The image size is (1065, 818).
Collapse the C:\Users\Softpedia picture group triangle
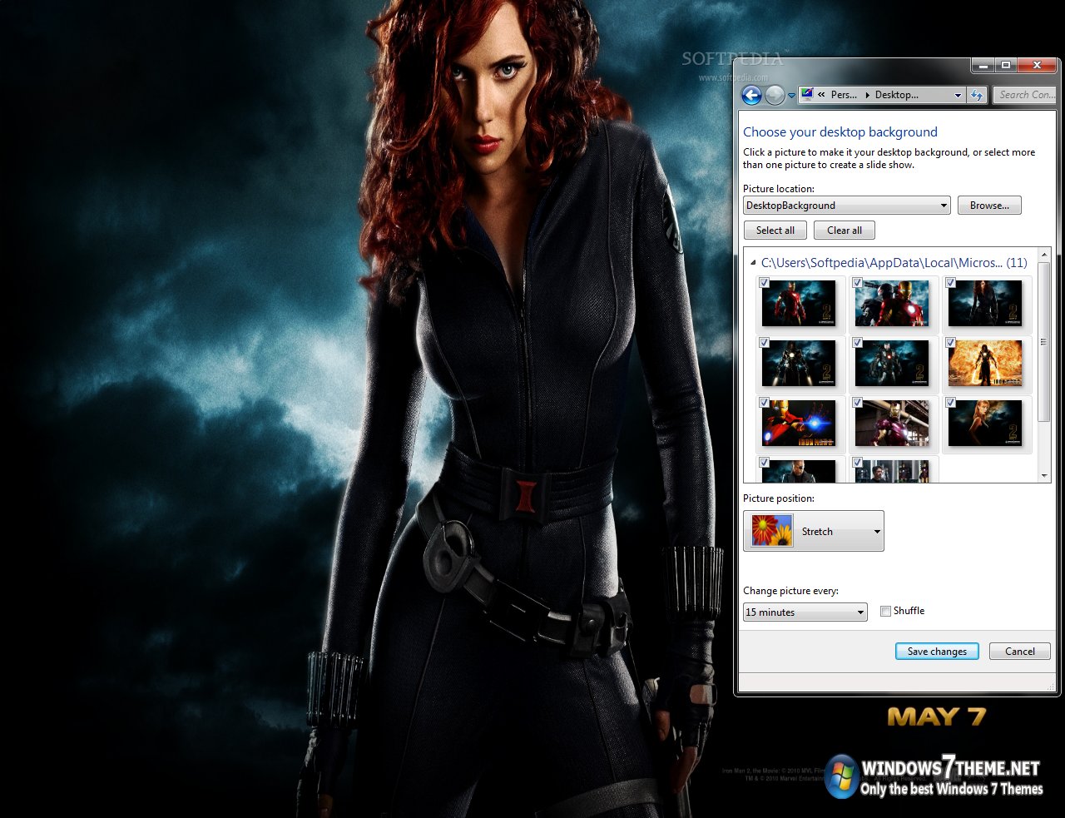click(753, 263)
